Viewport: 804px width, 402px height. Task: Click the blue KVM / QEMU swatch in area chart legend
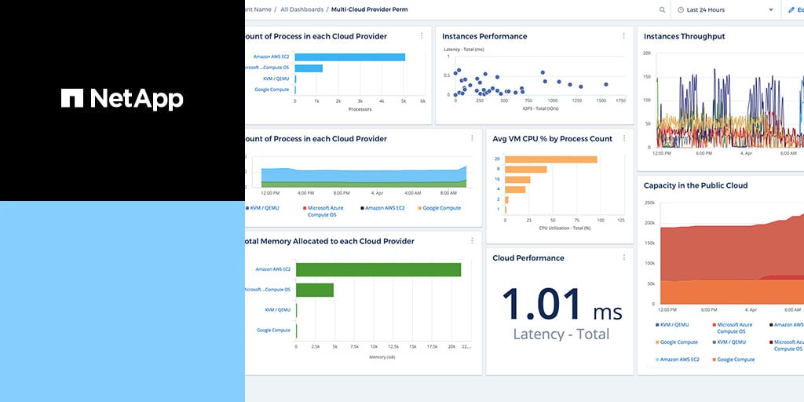click(x=247, y=208)
